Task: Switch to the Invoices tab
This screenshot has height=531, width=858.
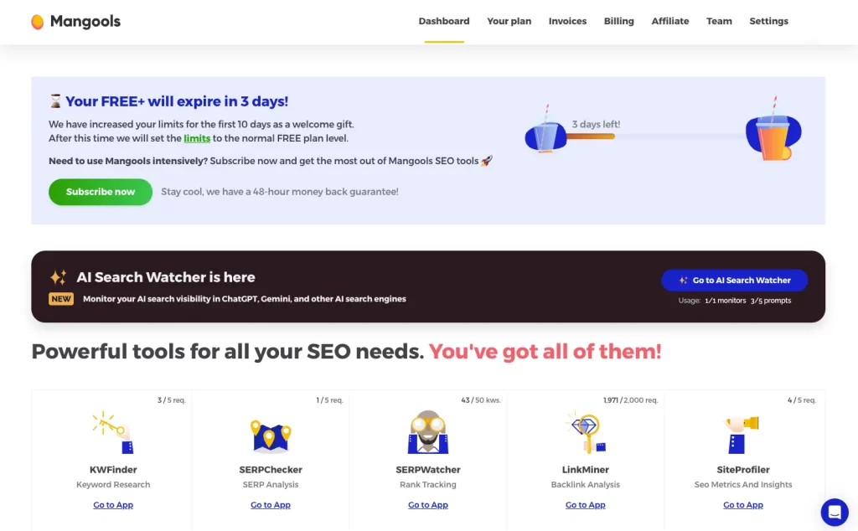Action: pyautogui.click(x=567, y=22)
